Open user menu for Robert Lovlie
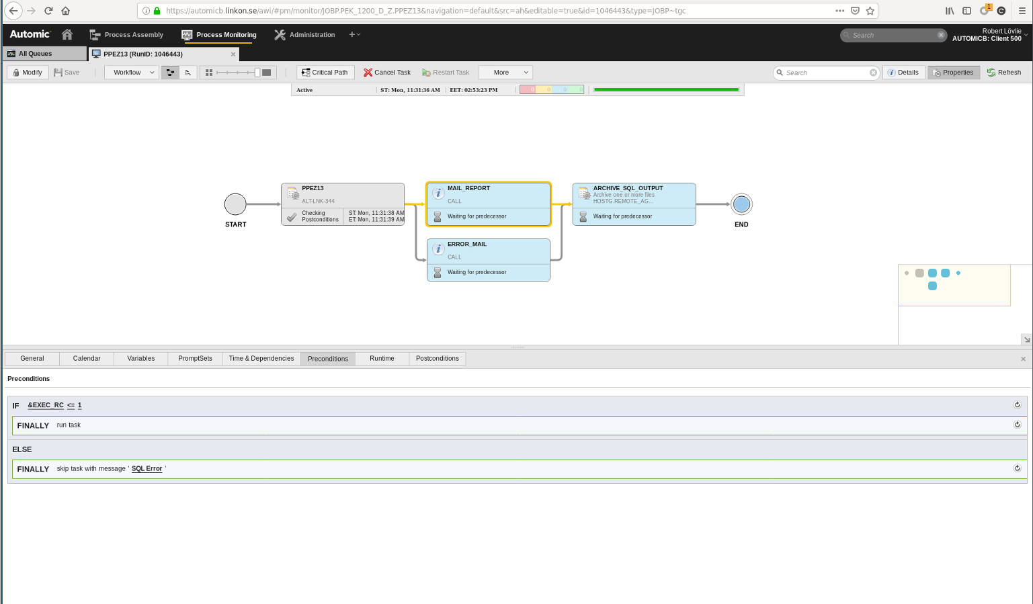Screen dimensions: 1033x604 [x=991, y=35]
